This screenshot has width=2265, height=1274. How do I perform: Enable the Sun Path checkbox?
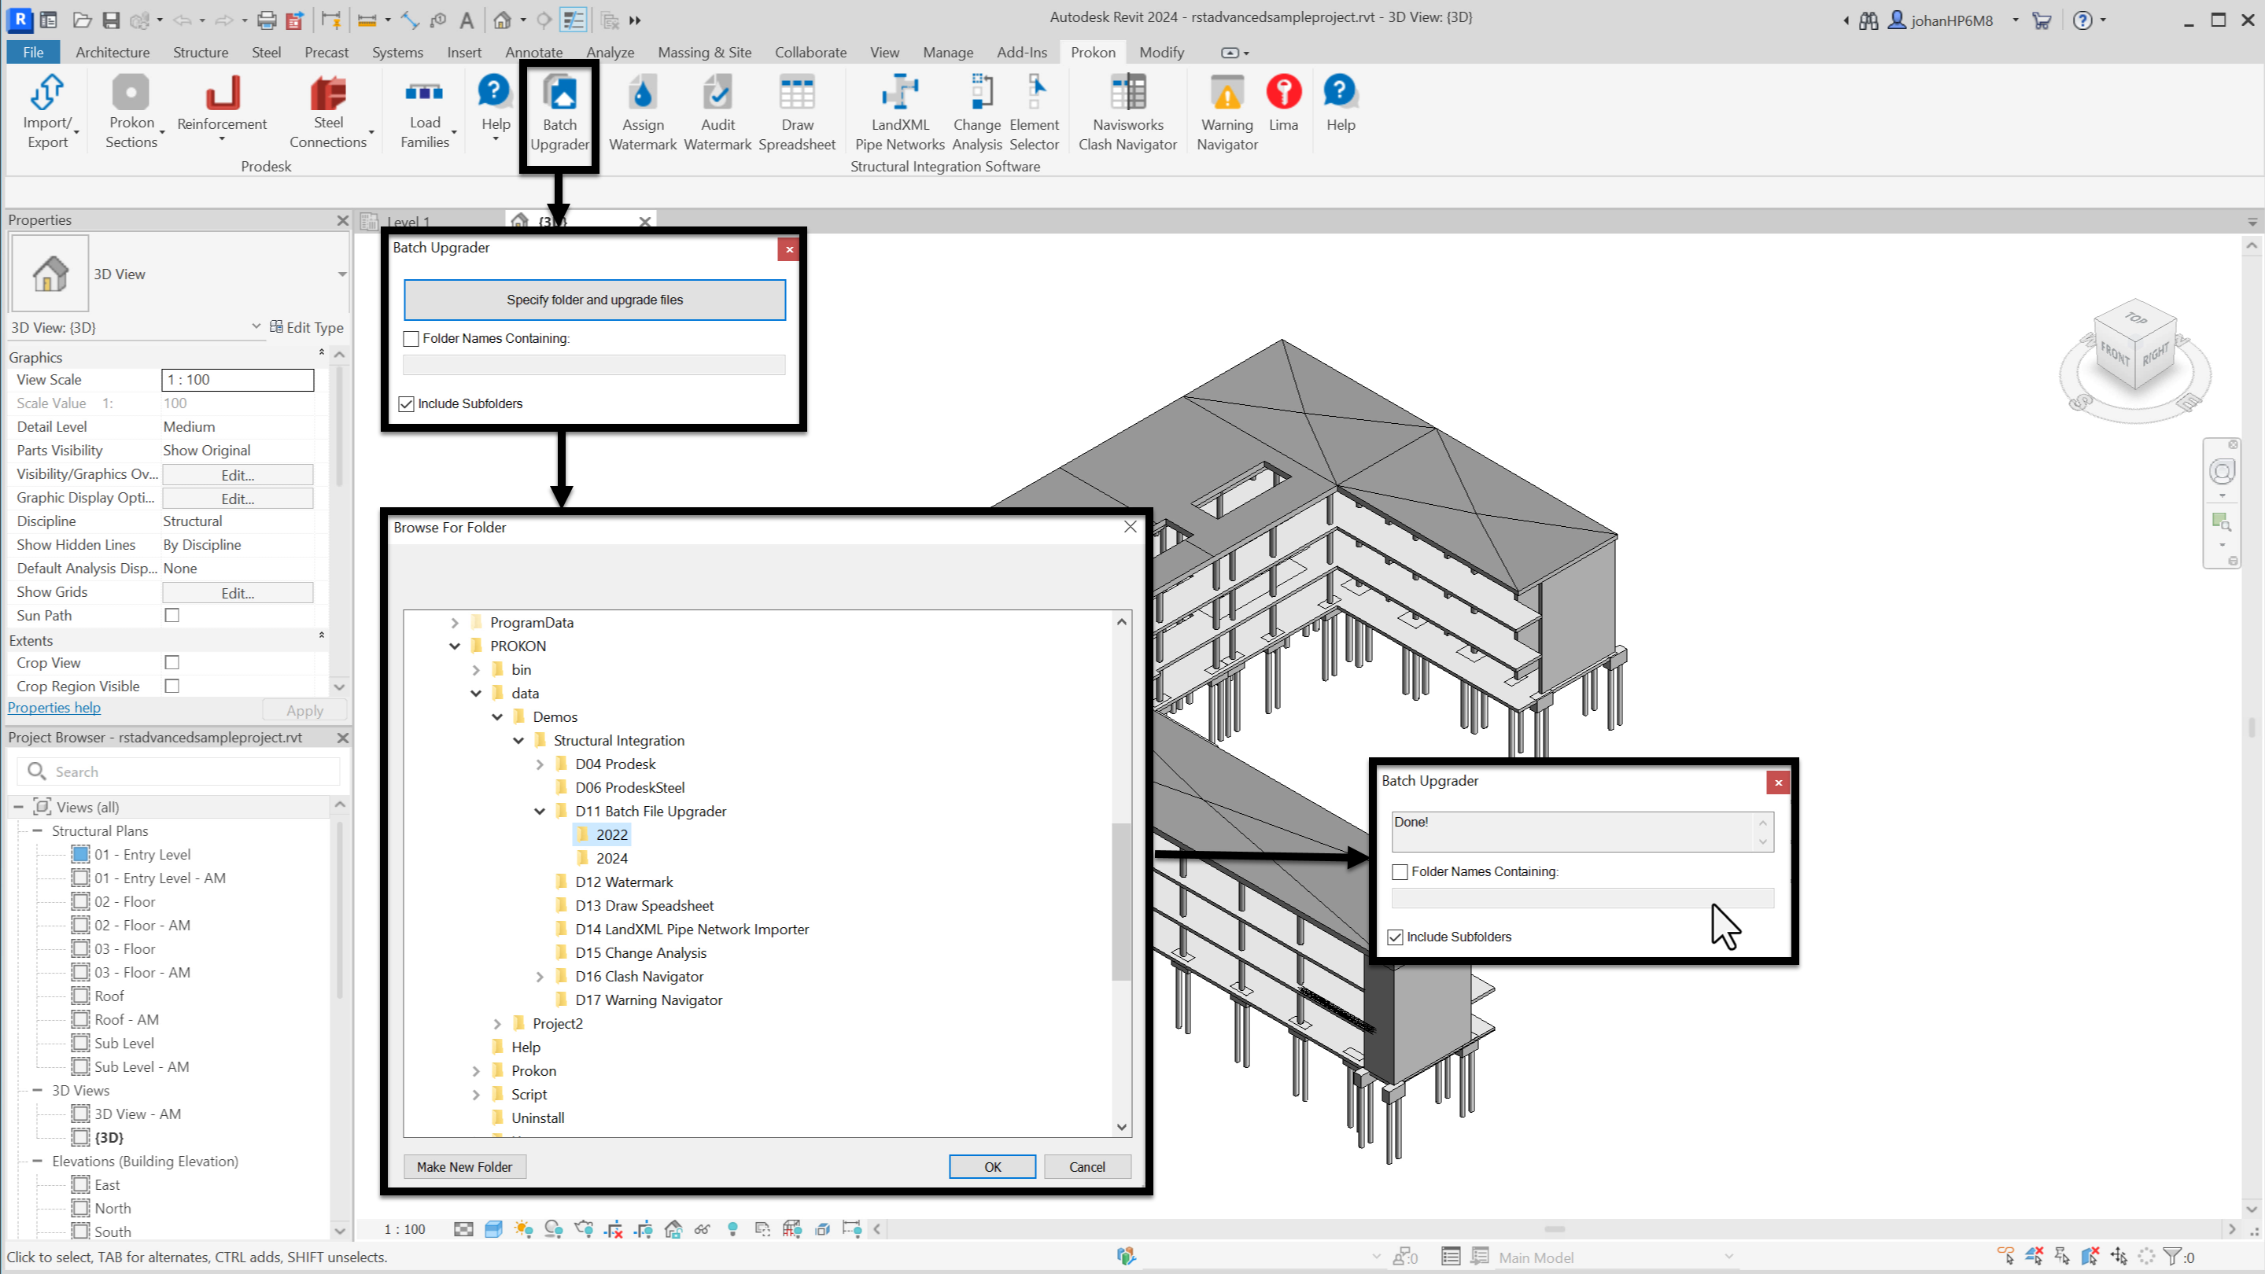click(172, 616)
